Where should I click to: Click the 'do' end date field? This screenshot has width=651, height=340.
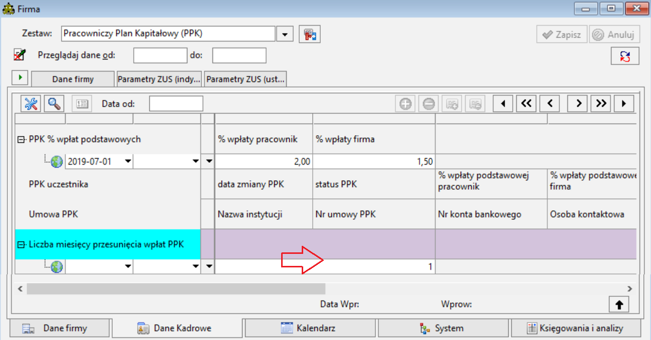tap(239, 55)
